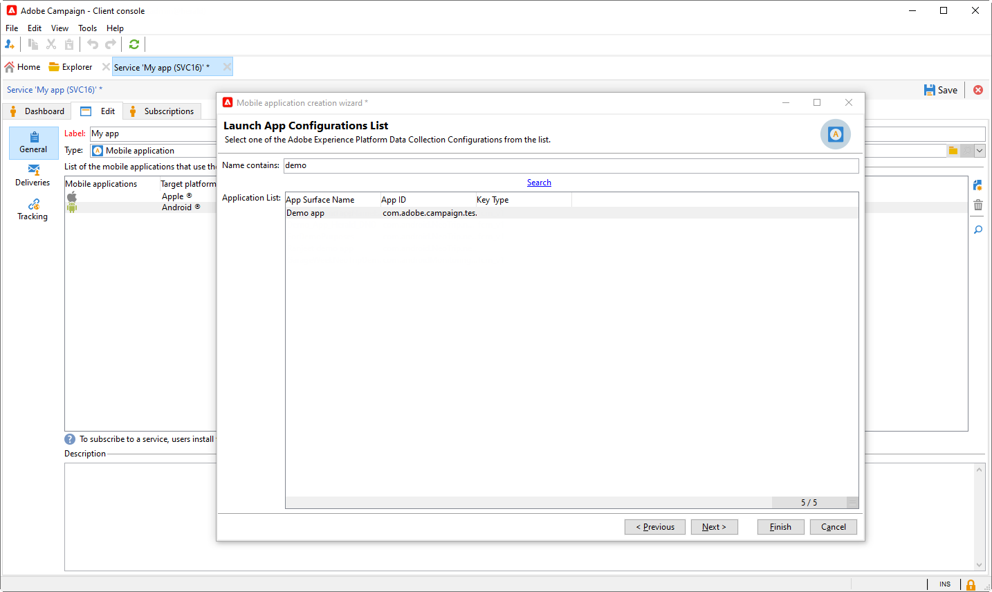Click the Paste clipboard icon in the toolbar
Image resolution: width=992 pixels, height=592 pixels.
(69, 44)
